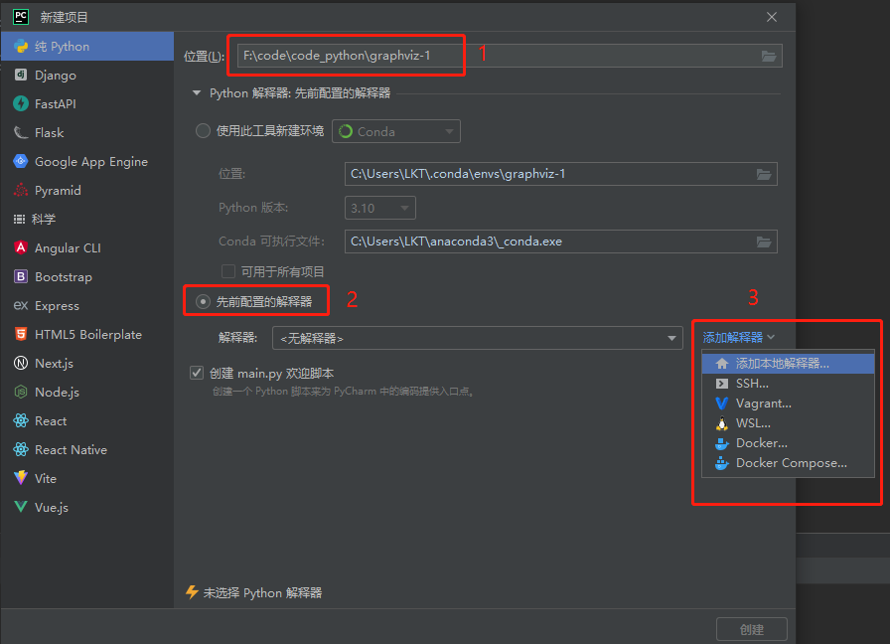Image resolution: width=890 pixels, height=644 pixels.
Task: Collapse the Python 解释器 section
Action: coord(197,93)
